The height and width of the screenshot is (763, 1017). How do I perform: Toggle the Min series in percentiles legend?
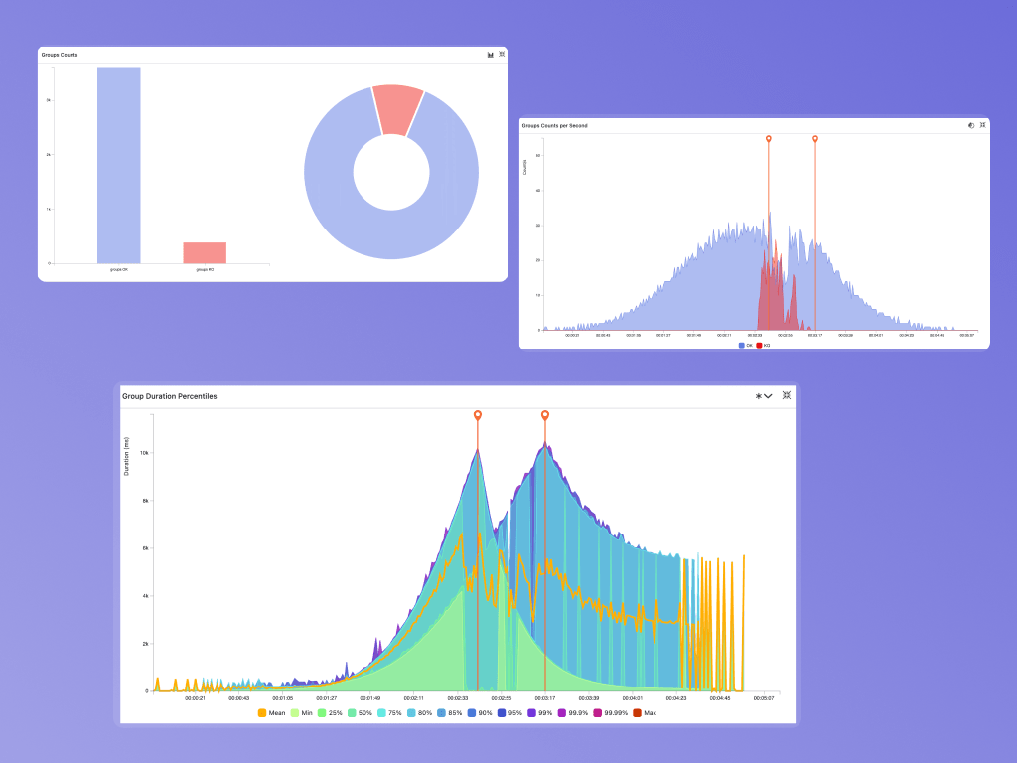(302, 713)
